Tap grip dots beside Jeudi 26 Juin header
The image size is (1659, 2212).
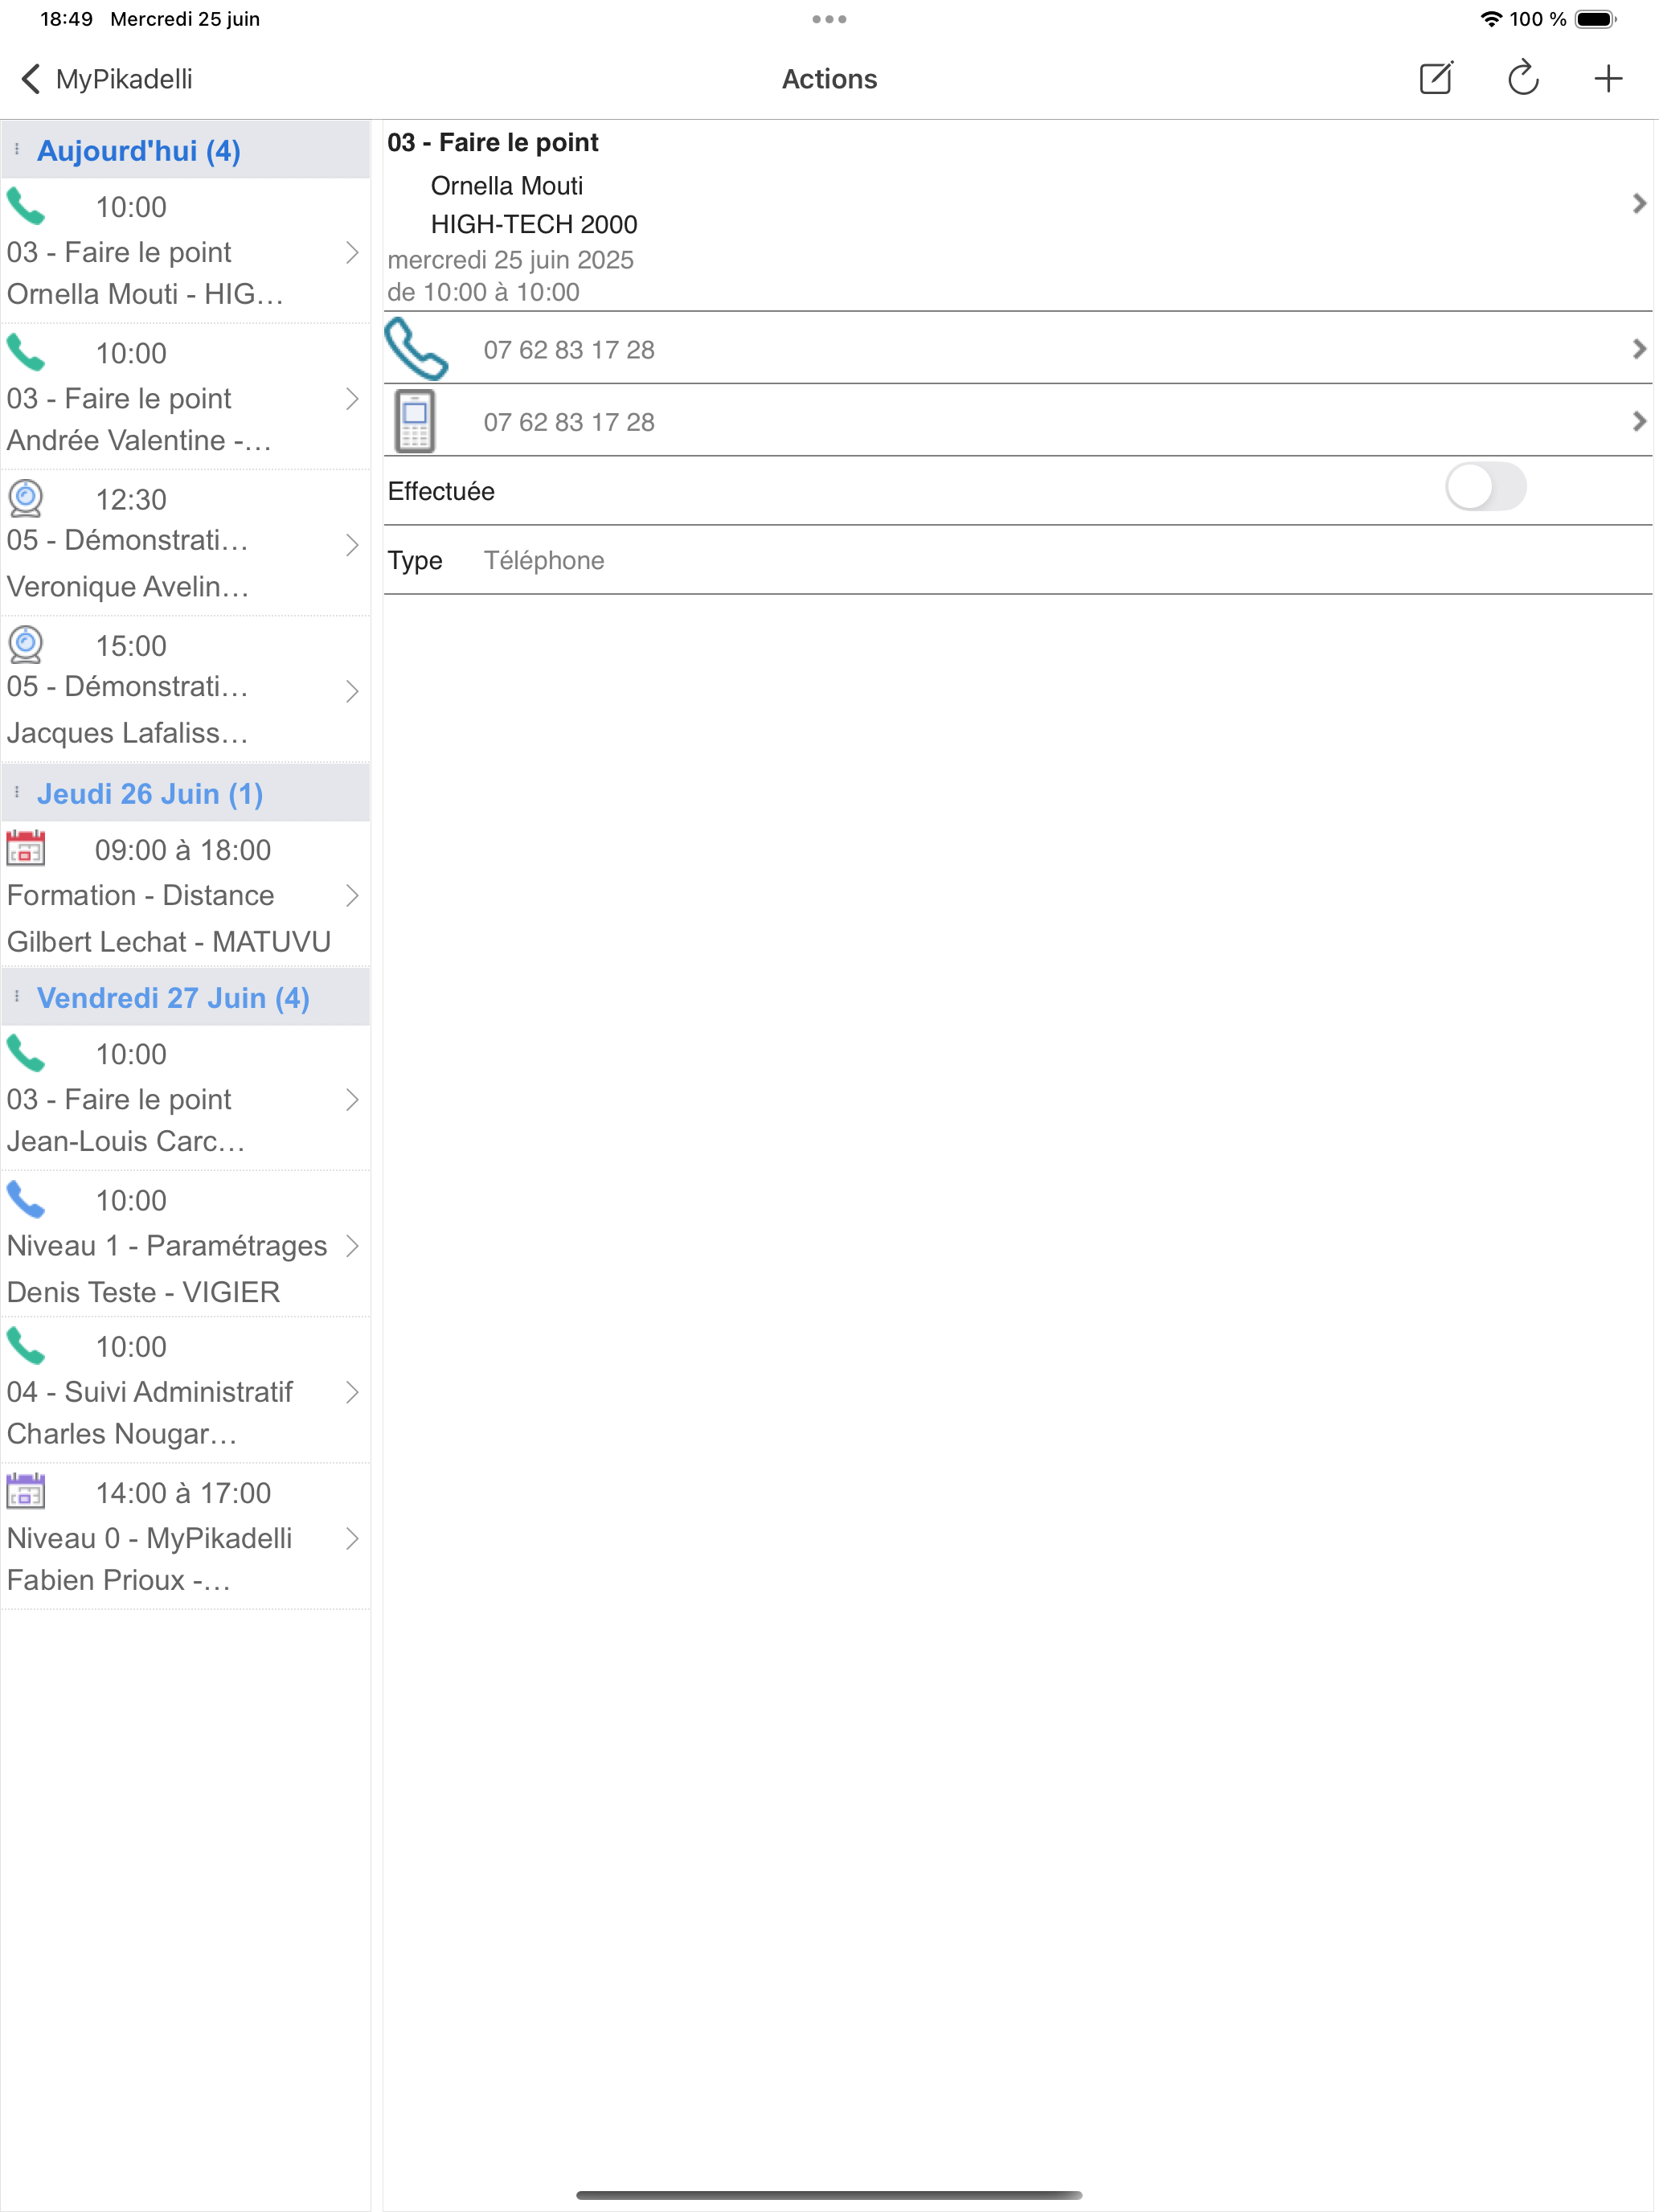17,793
